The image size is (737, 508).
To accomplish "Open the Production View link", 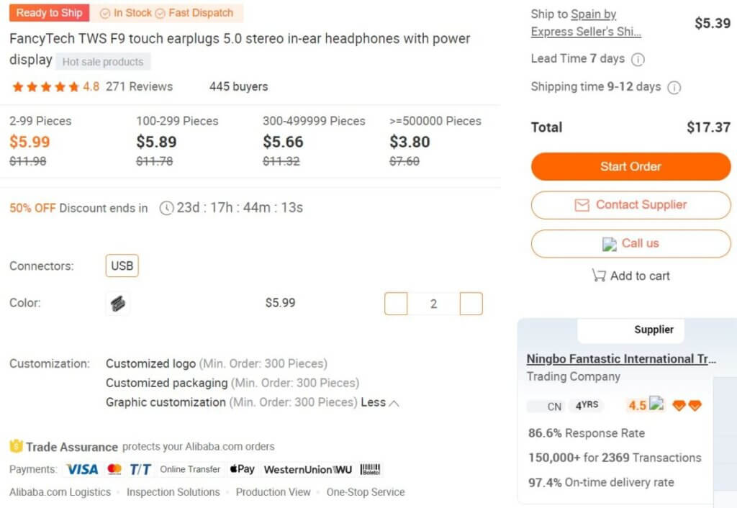I will (273, 492).
